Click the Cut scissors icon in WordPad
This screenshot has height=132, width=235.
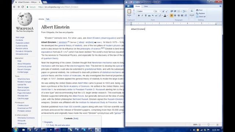click(134, 10)
